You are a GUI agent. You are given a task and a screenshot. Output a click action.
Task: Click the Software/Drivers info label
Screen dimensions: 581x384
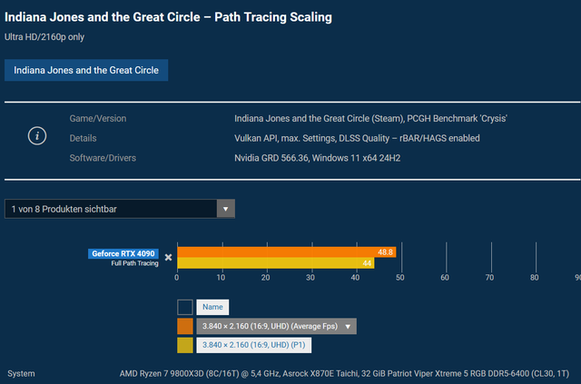coord(103,158)
